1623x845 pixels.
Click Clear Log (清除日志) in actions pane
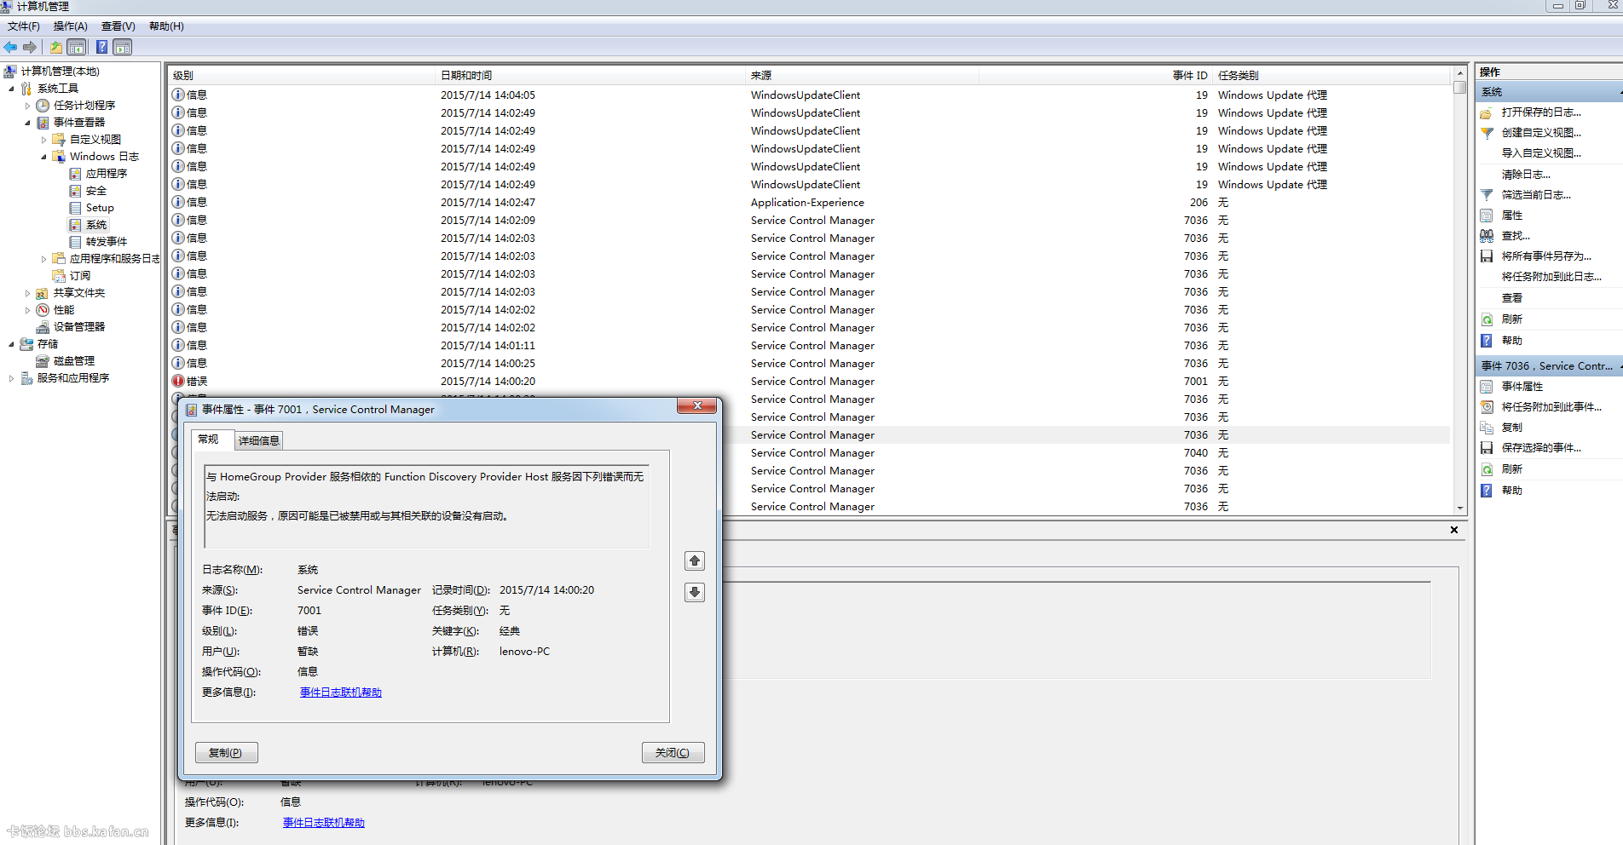click(1526, 175)
